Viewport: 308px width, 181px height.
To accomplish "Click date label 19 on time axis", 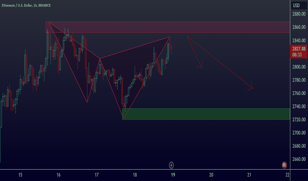I will 173,175.
